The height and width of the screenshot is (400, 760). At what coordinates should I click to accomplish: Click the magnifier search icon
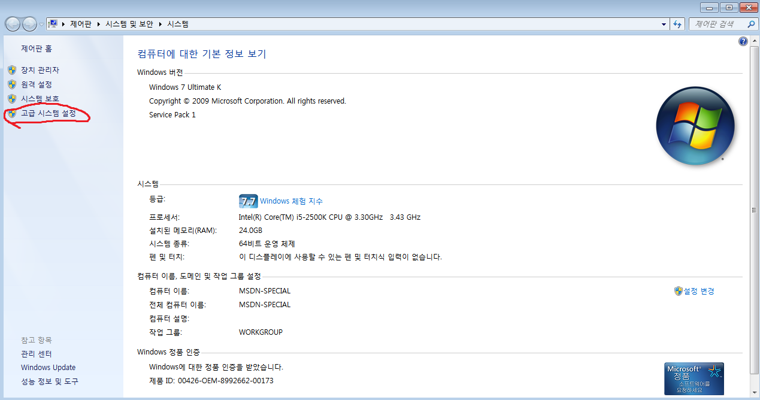tap(752, 24)
